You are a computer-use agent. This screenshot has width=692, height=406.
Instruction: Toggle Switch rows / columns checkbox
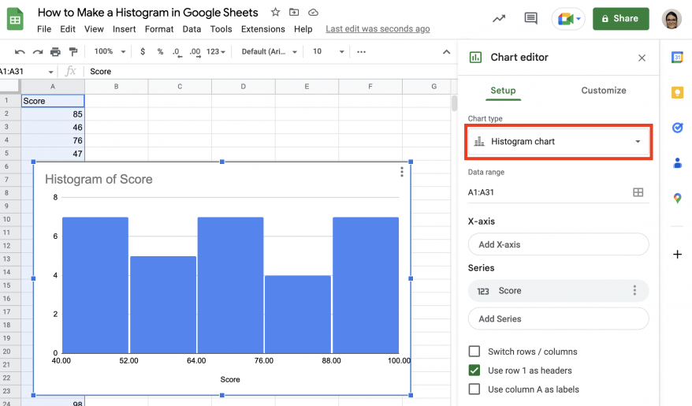click(474, 352)
